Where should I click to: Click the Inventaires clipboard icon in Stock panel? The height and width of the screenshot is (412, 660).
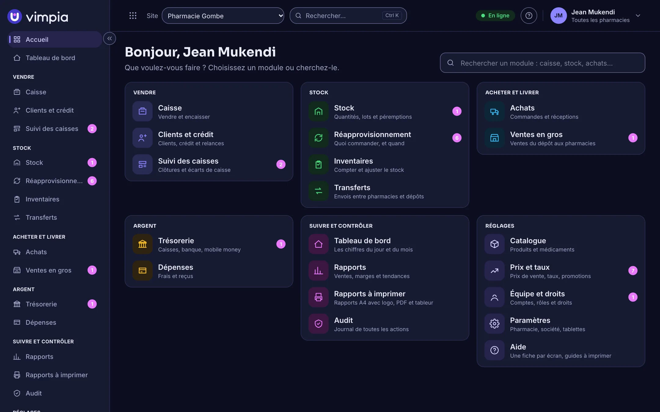point(318,164)
